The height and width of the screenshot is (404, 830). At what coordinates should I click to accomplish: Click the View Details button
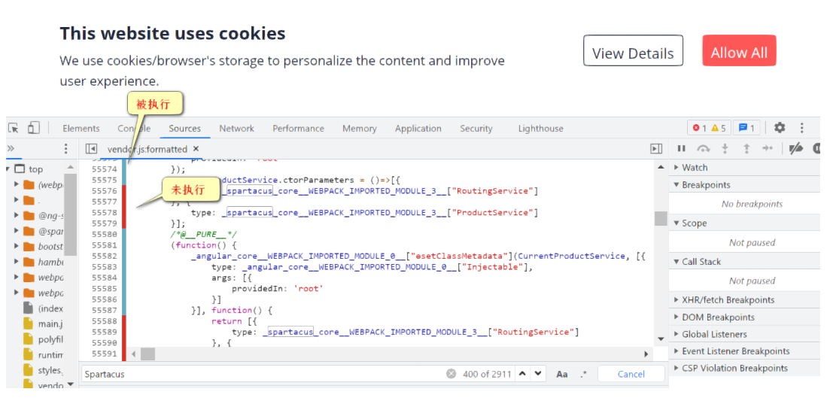point(633,53)
